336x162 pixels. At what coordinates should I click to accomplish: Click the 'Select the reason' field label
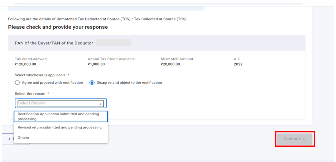pyautogui.click(x=30, y=94)
